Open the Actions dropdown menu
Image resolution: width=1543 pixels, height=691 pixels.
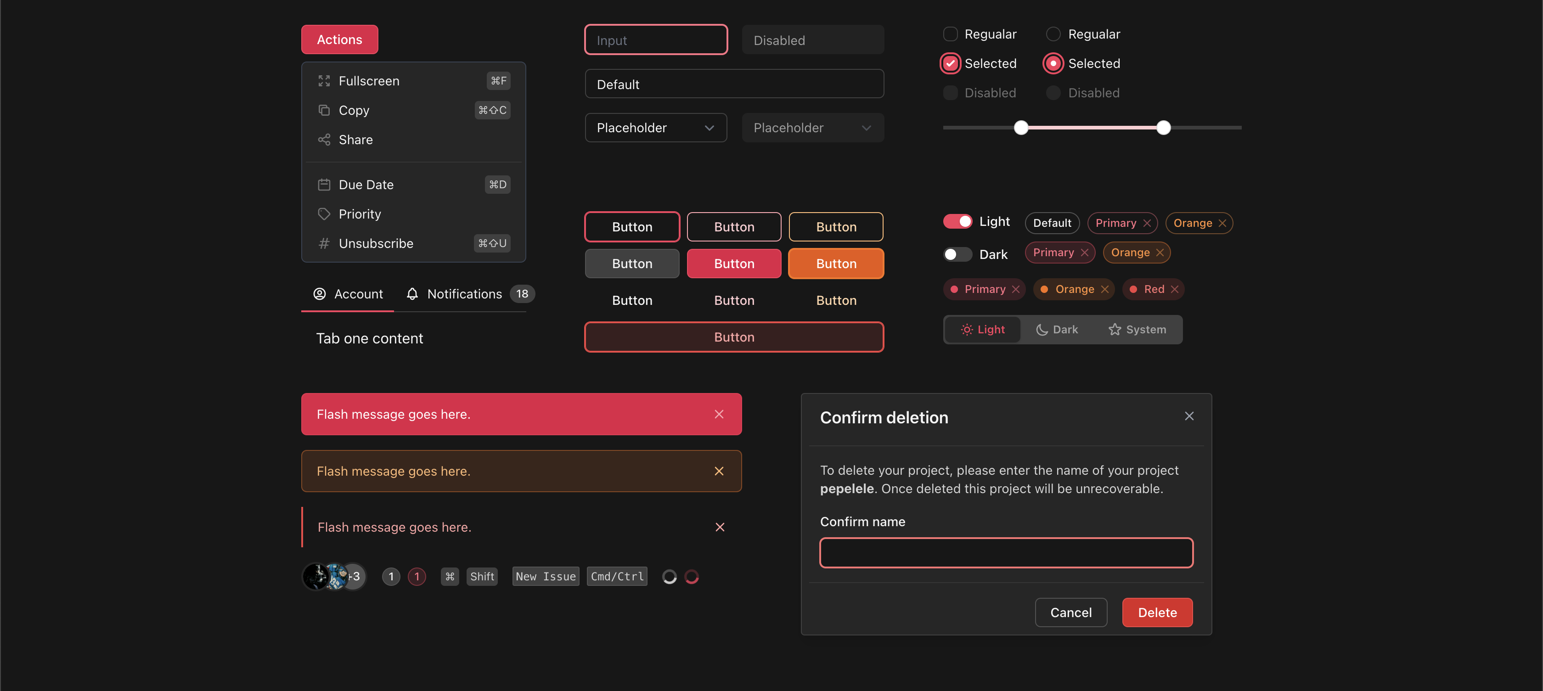coord(339,39)
